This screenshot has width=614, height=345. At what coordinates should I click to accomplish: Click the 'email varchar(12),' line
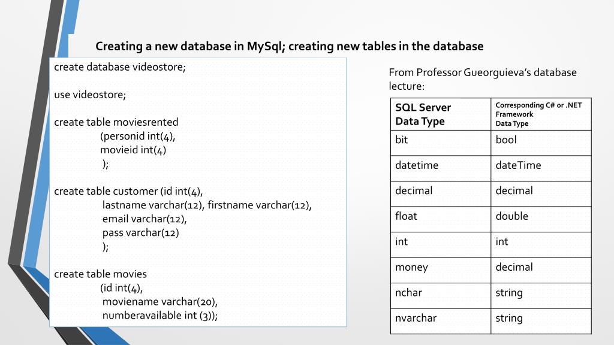click(x=145, y=219)
